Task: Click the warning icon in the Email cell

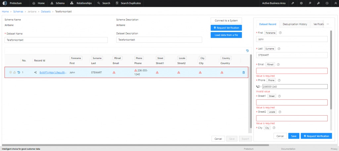Action: pyautogui.click(x=114, y=72)
